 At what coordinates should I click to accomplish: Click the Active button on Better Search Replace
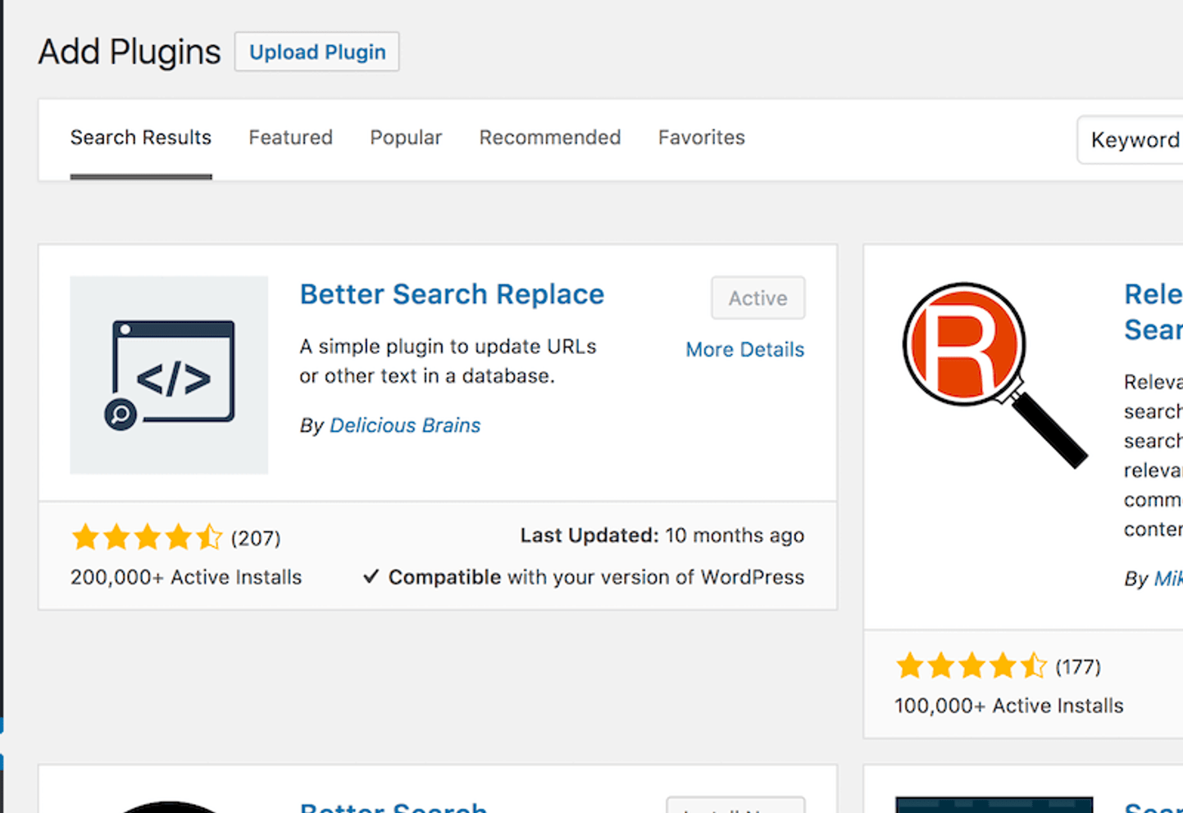(758, 298)
